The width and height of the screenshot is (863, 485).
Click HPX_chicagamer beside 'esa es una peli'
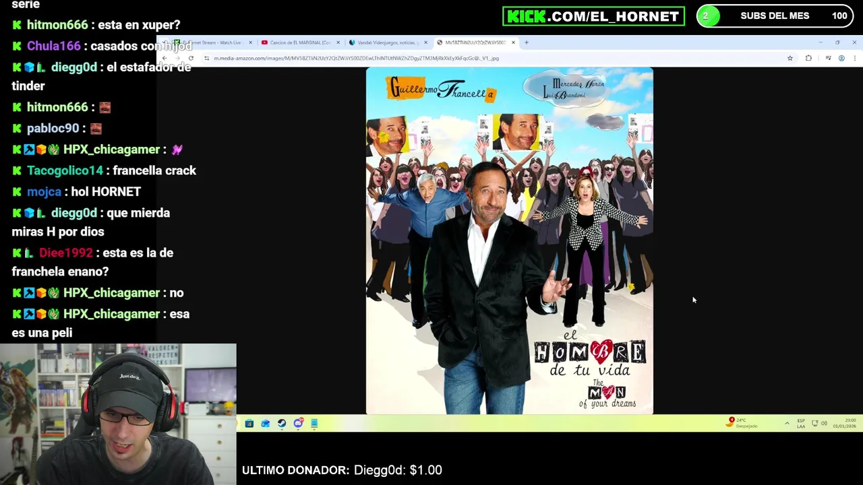coord(111,314)
